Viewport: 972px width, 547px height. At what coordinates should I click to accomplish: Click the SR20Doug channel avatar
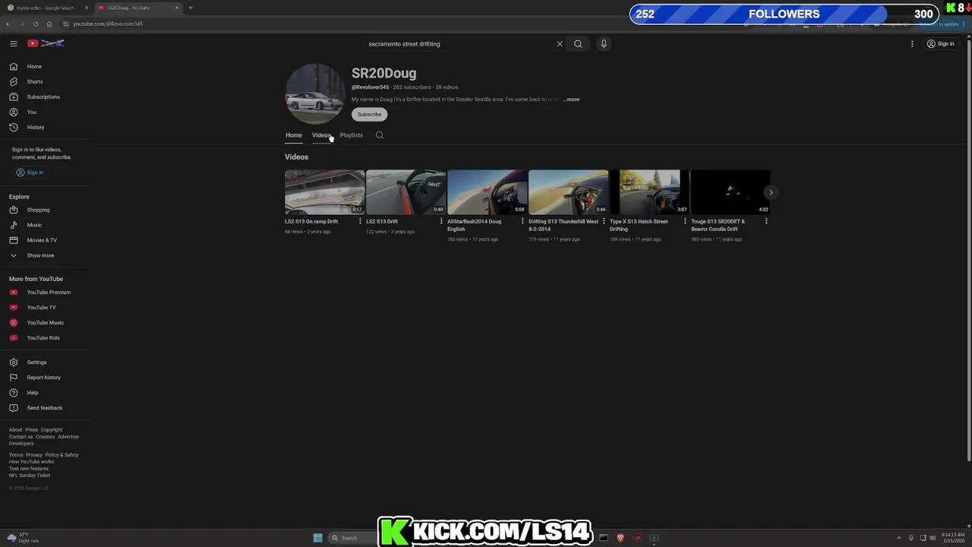point(314,93)
